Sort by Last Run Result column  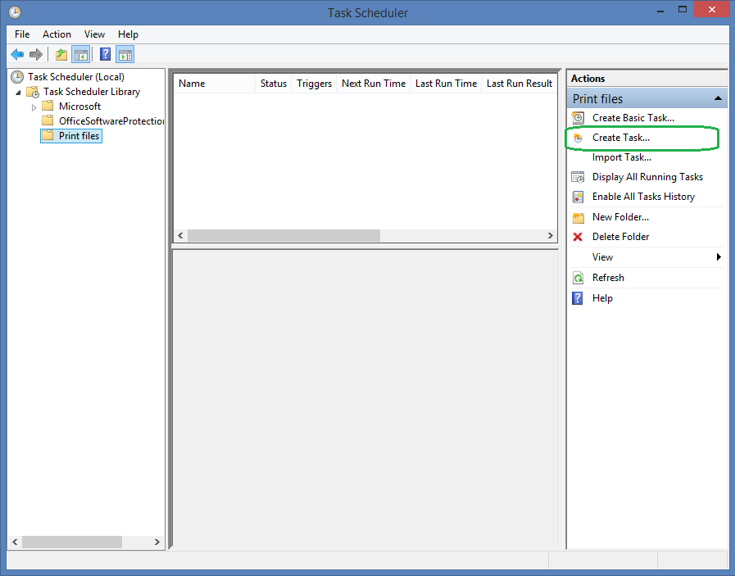pyautogui.click(x=519, y=84)
